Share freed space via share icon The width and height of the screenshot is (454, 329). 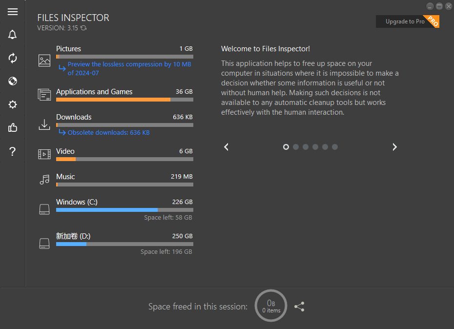click(299, 307)
